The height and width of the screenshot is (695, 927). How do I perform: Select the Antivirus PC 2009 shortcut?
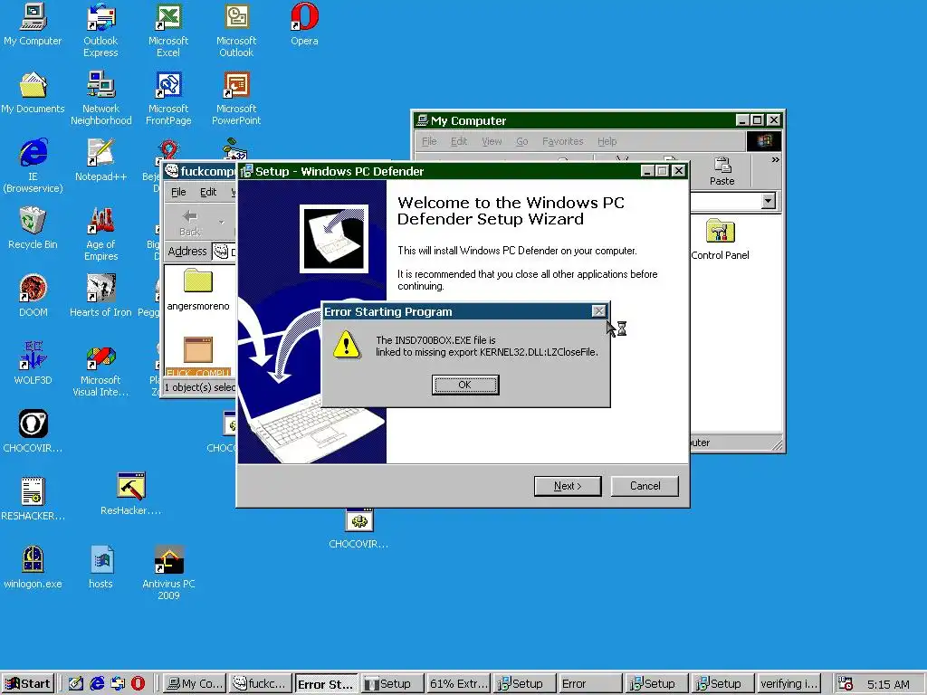point(168,573)
